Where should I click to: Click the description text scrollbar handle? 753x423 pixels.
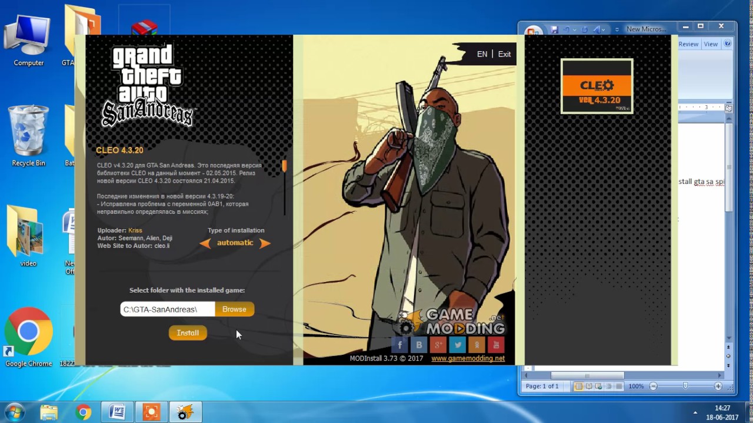coord(284,166)
